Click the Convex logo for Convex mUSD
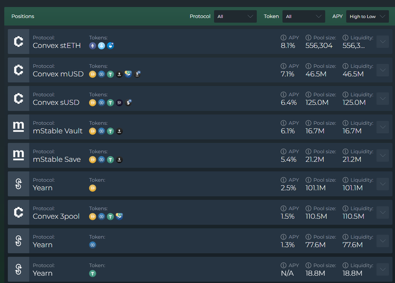Viewport: 395px width, 283px height. (19, 70)
